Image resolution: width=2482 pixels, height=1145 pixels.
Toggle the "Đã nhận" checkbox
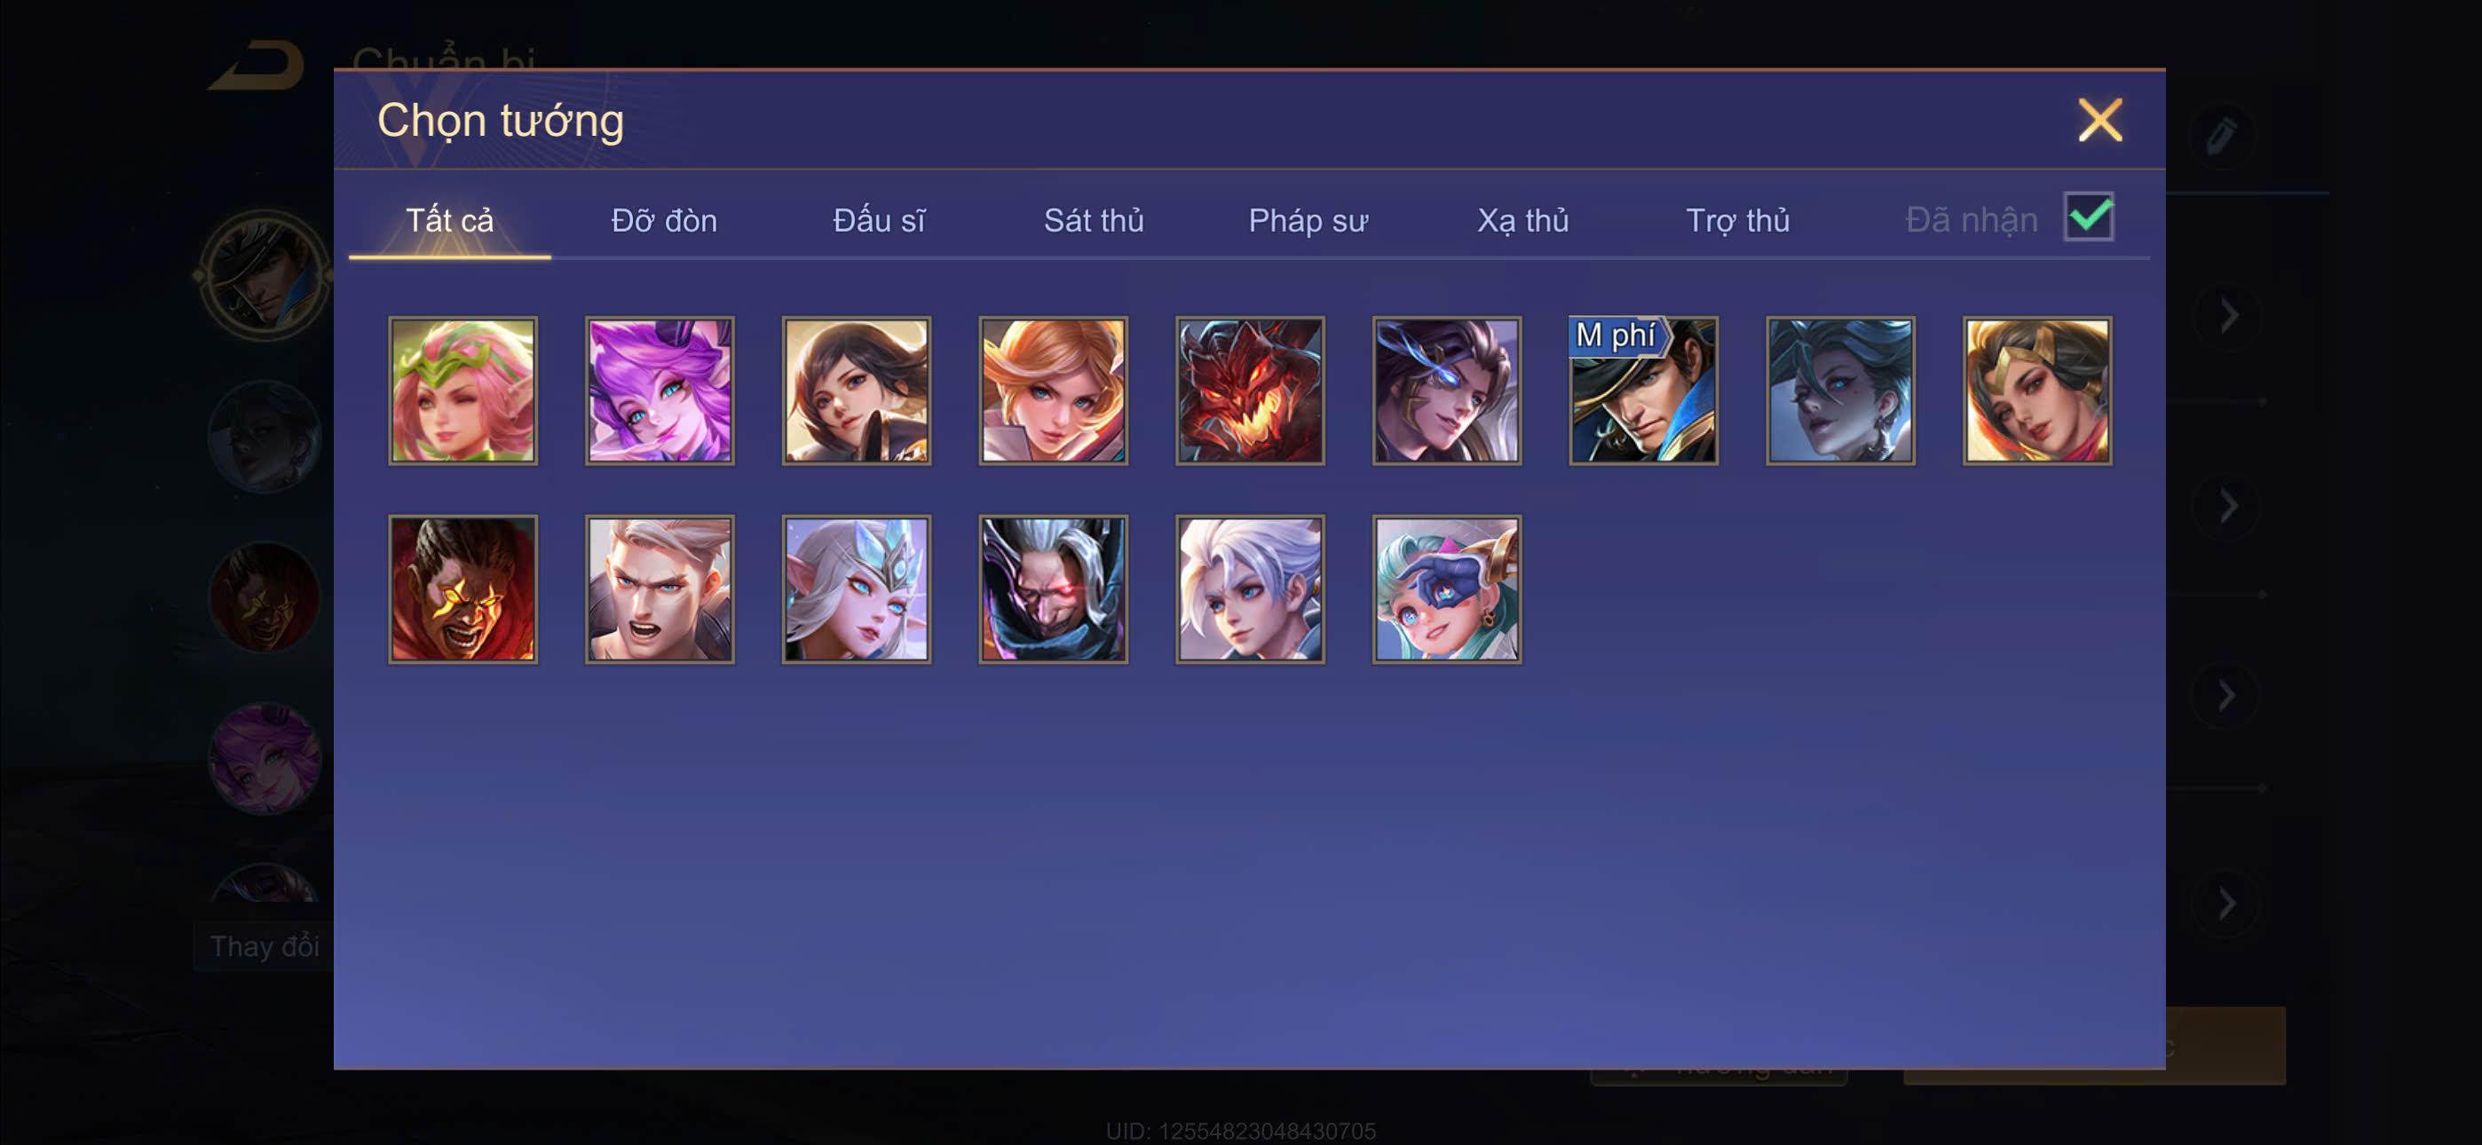tap(2088, 217)
